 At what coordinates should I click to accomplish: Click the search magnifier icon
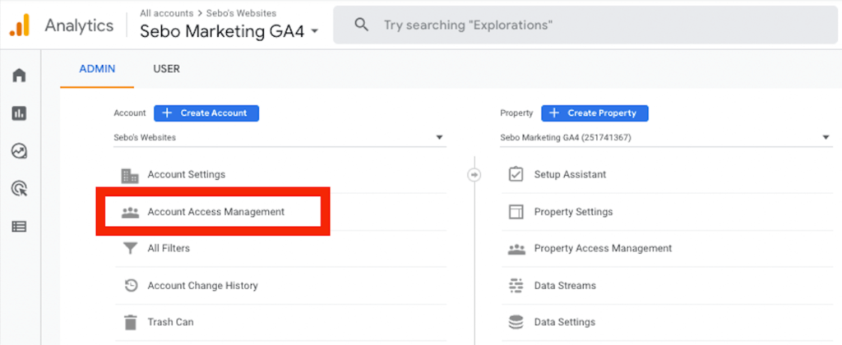[x=362, y=25]
